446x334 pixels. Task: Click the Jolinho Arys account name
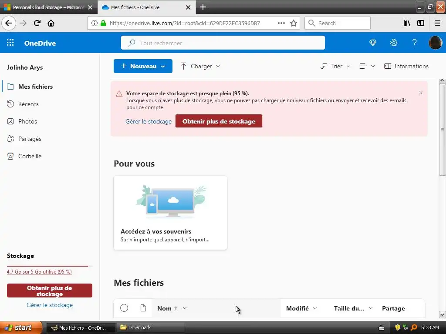pos(25,67)
